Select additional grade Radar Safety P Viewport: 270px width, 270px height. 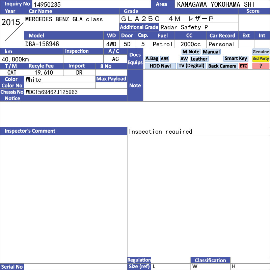click(x=184, y=27)
